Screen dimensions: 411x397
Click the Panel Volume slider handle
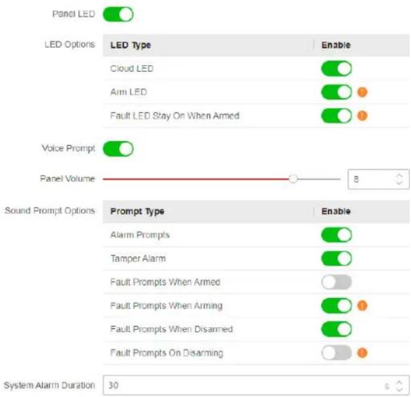click(293, 179)
